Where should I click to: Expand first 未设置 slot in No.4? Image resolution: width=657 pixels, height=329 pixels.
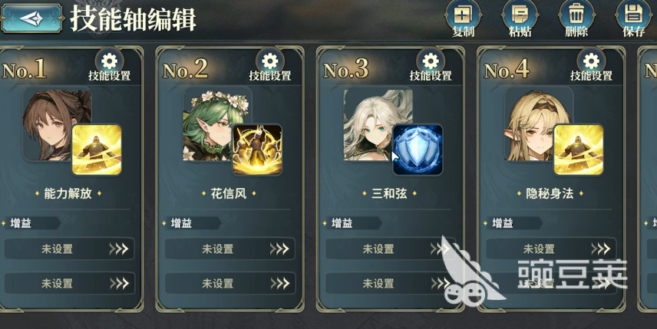[551, 249]
